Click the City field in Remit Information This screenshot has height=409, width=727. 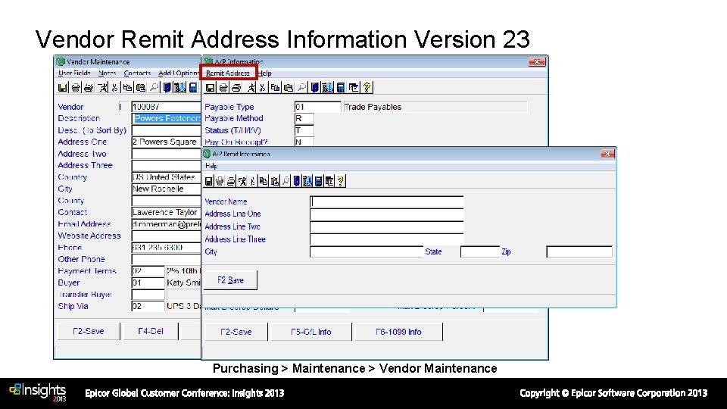(367, 251)
